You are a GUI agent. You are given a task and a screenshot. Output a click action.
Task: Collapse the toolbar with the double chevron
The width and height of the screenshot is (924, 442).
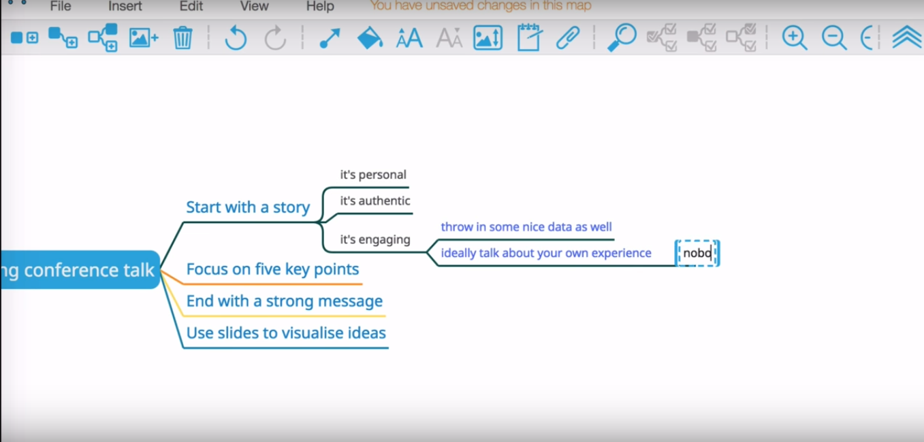[906, 37]
